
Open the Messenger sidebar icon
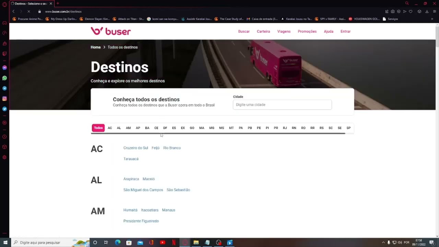coord(4,68)
